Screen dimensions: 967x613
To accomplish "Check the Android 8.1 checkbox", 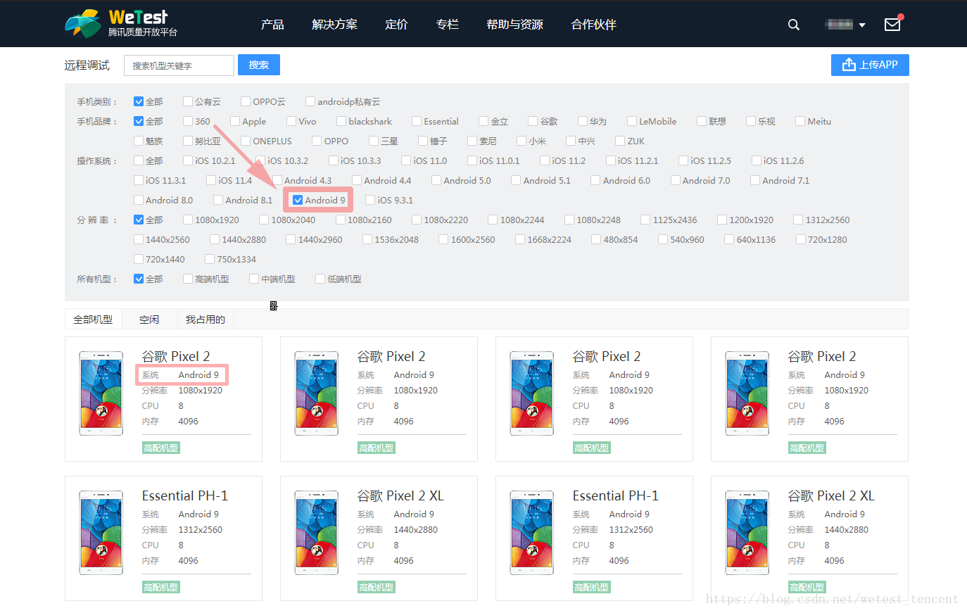I will point(218,200).
